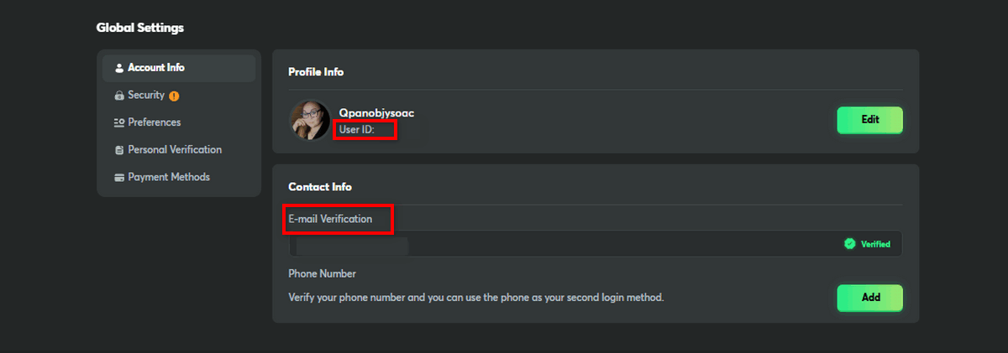Image resolution: width=1008 pixels, height=353 pixels.
Task: Click the orange warning badge beside Security
Action: coord(174,96)
